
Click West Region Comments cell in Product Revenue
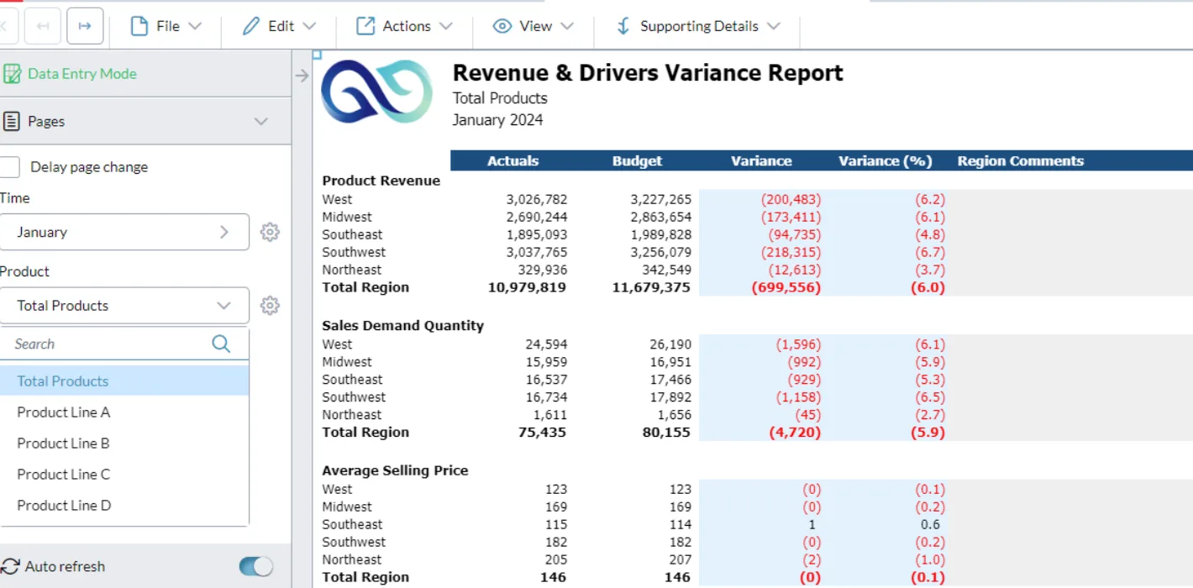tap(1072, 199)
